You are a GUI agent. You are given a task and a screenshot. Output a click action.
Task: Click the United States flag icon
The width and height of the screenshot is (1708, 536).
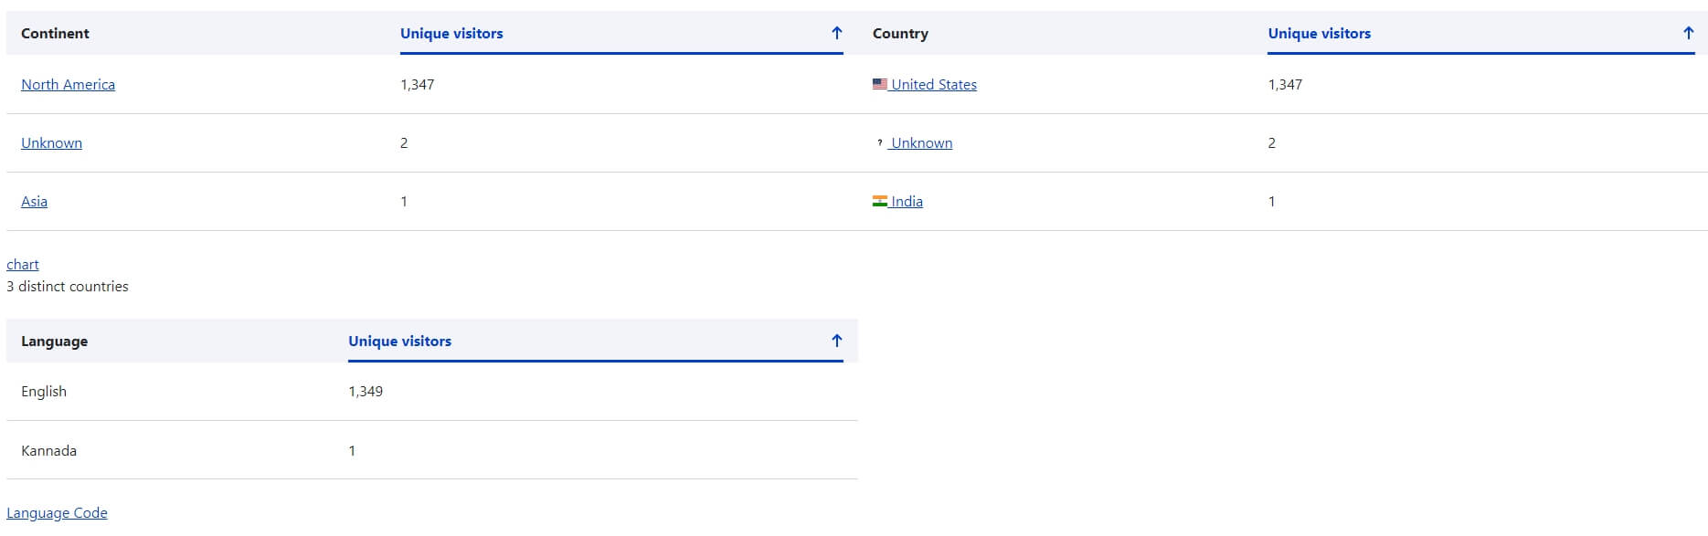(880, 84)
